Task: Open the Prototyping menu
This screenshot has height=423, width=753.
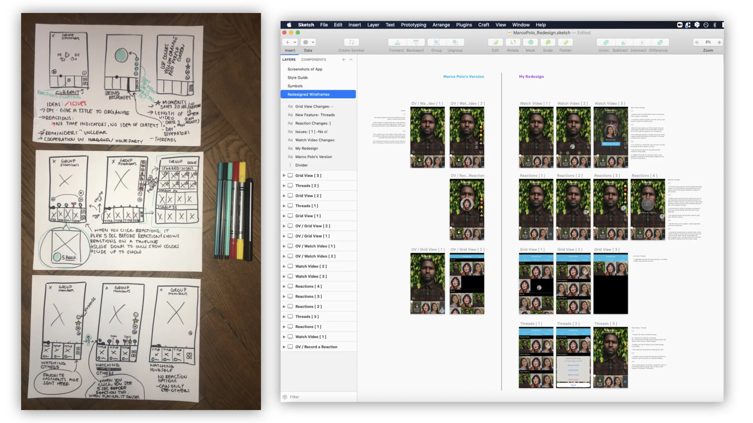Action: [x=413, y=25]
